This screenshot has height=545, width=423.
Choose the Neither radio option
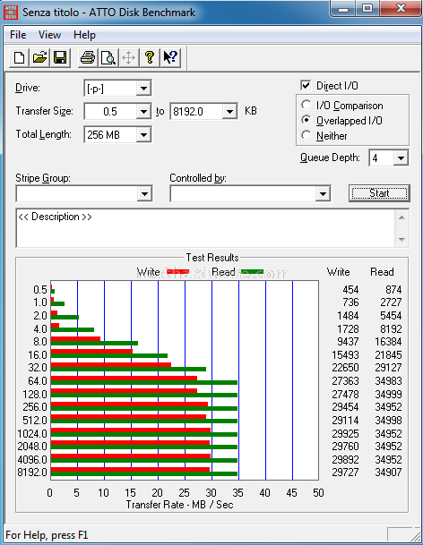click(x=306, y=135)
